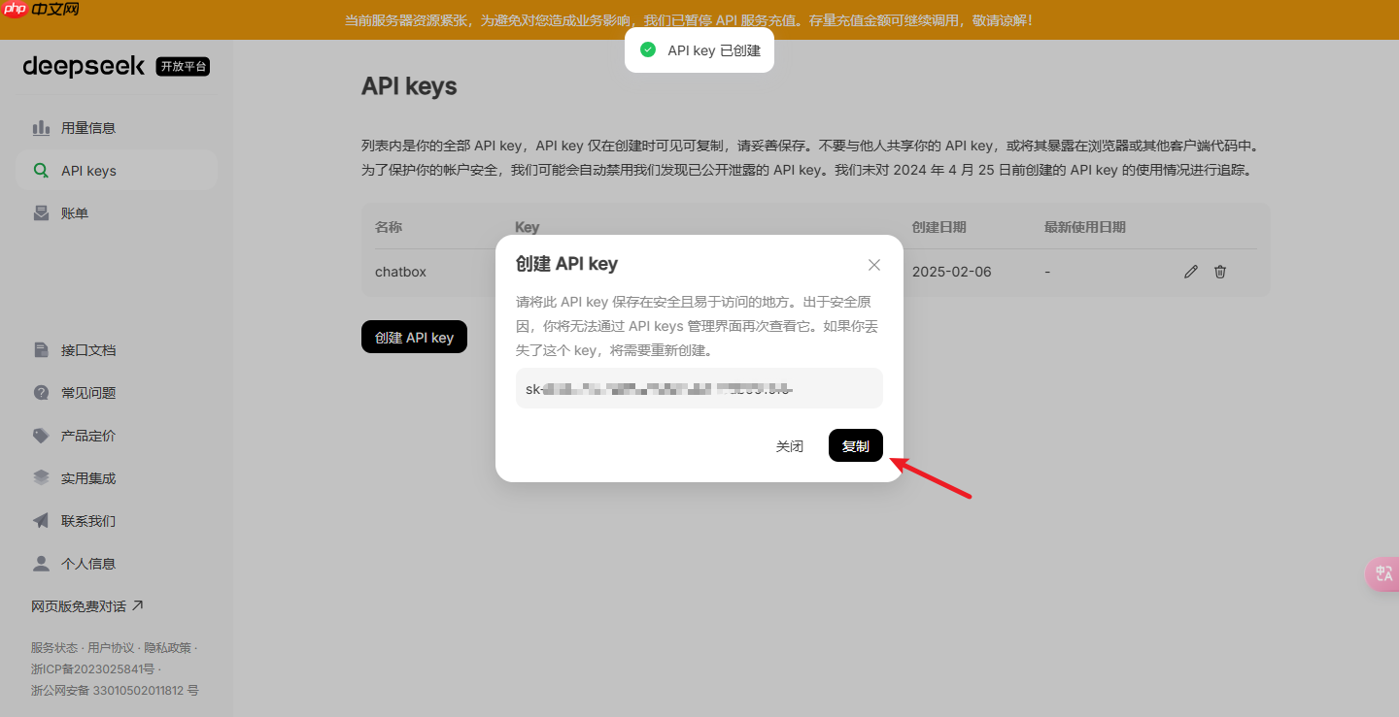Click the trash icon to delete the chatbox key

[1220, 272]
